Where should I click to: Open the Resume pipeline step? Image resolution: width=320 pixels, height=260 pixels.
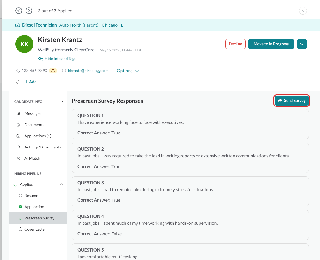coord(31,196)
